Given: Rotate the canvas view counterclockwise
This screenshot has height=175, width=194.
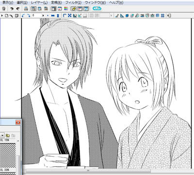Looking at the screenshot, I should 23,16.
